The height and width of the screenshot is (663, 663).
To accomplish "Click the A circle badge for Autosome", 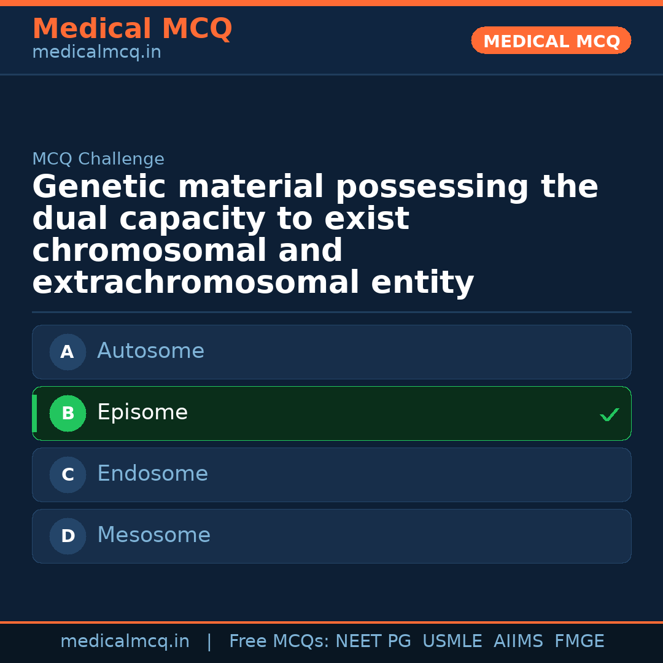I will 68,352.
